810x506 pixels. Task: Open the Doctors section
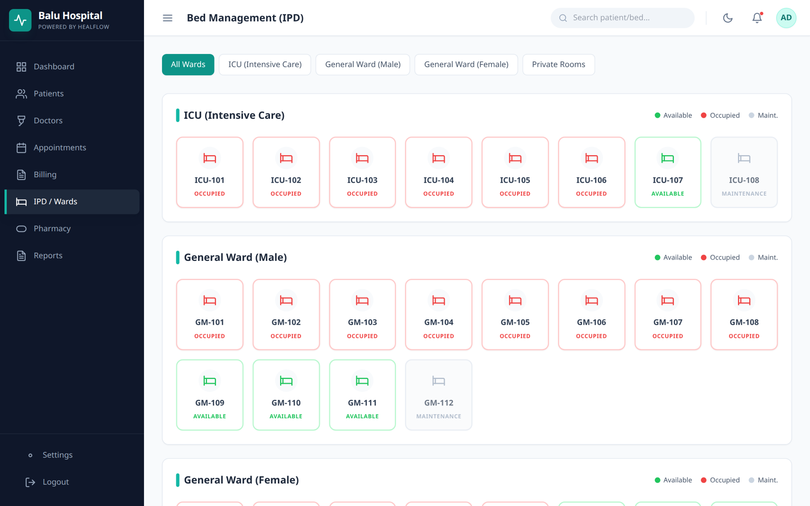pos(72,121)
